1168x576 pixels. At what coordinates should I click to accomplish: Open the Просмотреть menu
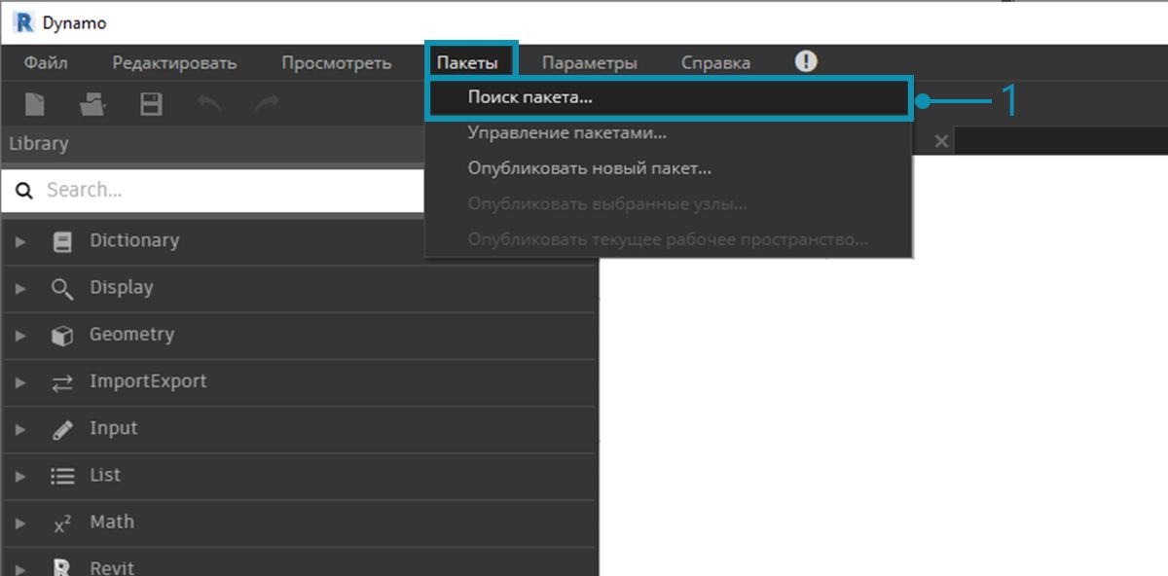coord(337,63)
